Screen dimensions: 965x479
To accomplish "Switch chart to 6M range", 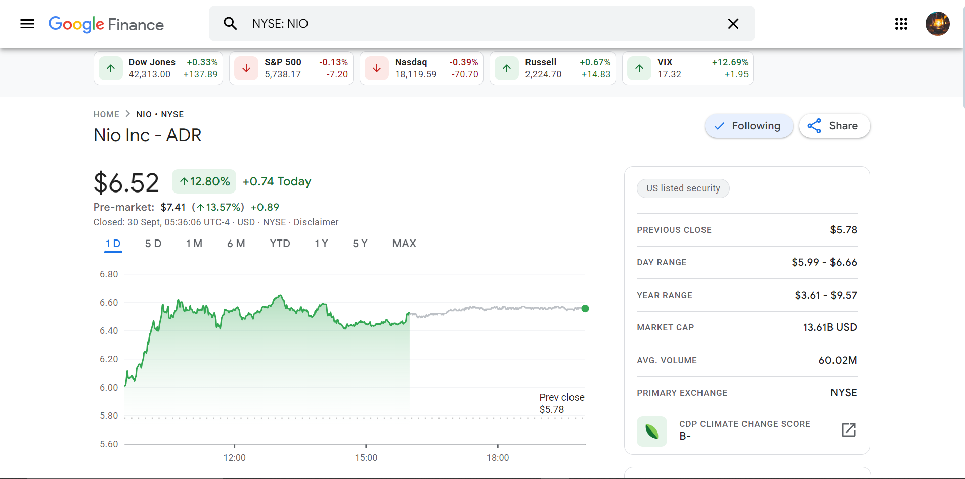I will pos(236,244).
